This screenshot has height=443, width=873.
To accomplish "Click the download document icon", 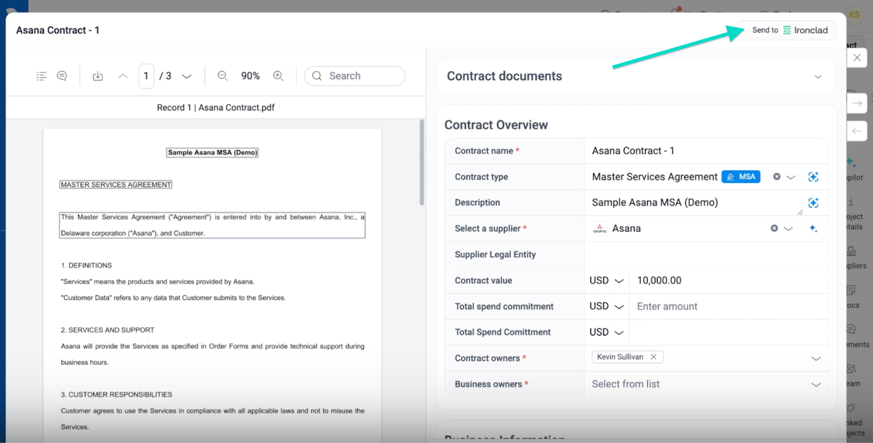I will [x=98, y=76].
